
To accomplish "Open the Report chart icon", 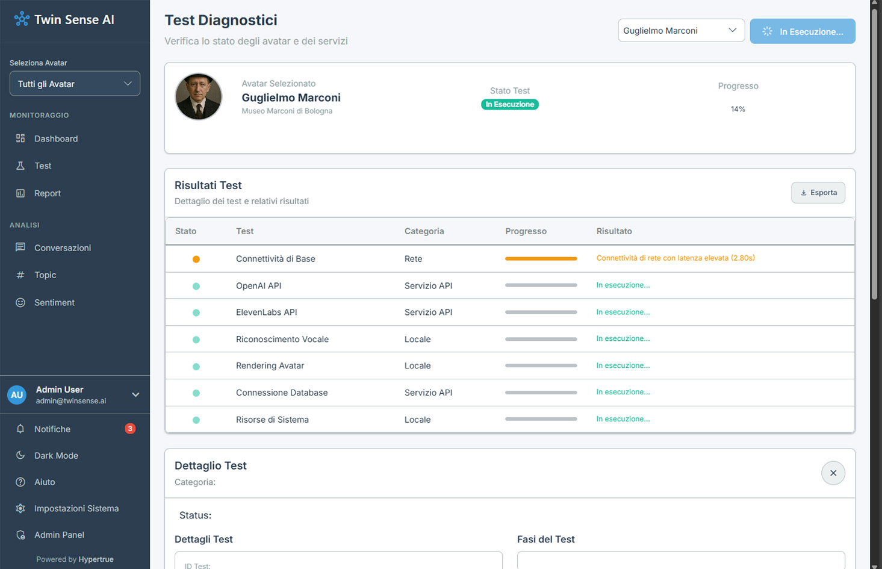I will (20, 193).
